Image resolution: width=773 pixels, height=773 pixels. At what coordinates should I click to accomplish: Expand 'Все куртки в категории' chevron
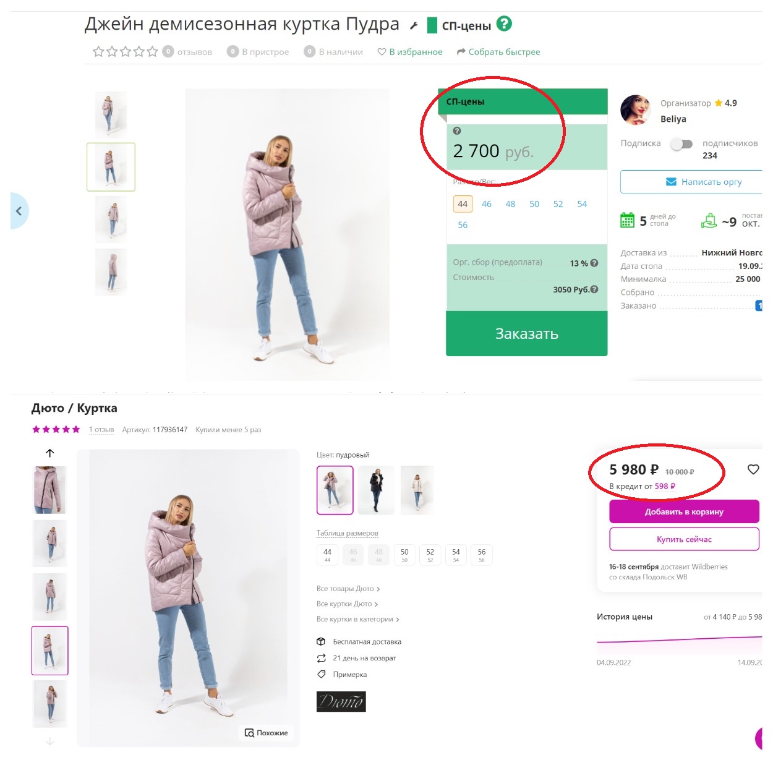pyautogui.click(x=398, y=619)
